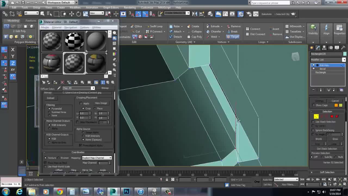Screen dimensions: 348x196
Task: Open Google Chrome from the taskbar
Action: pyautogui.click(x=60, y=192)
